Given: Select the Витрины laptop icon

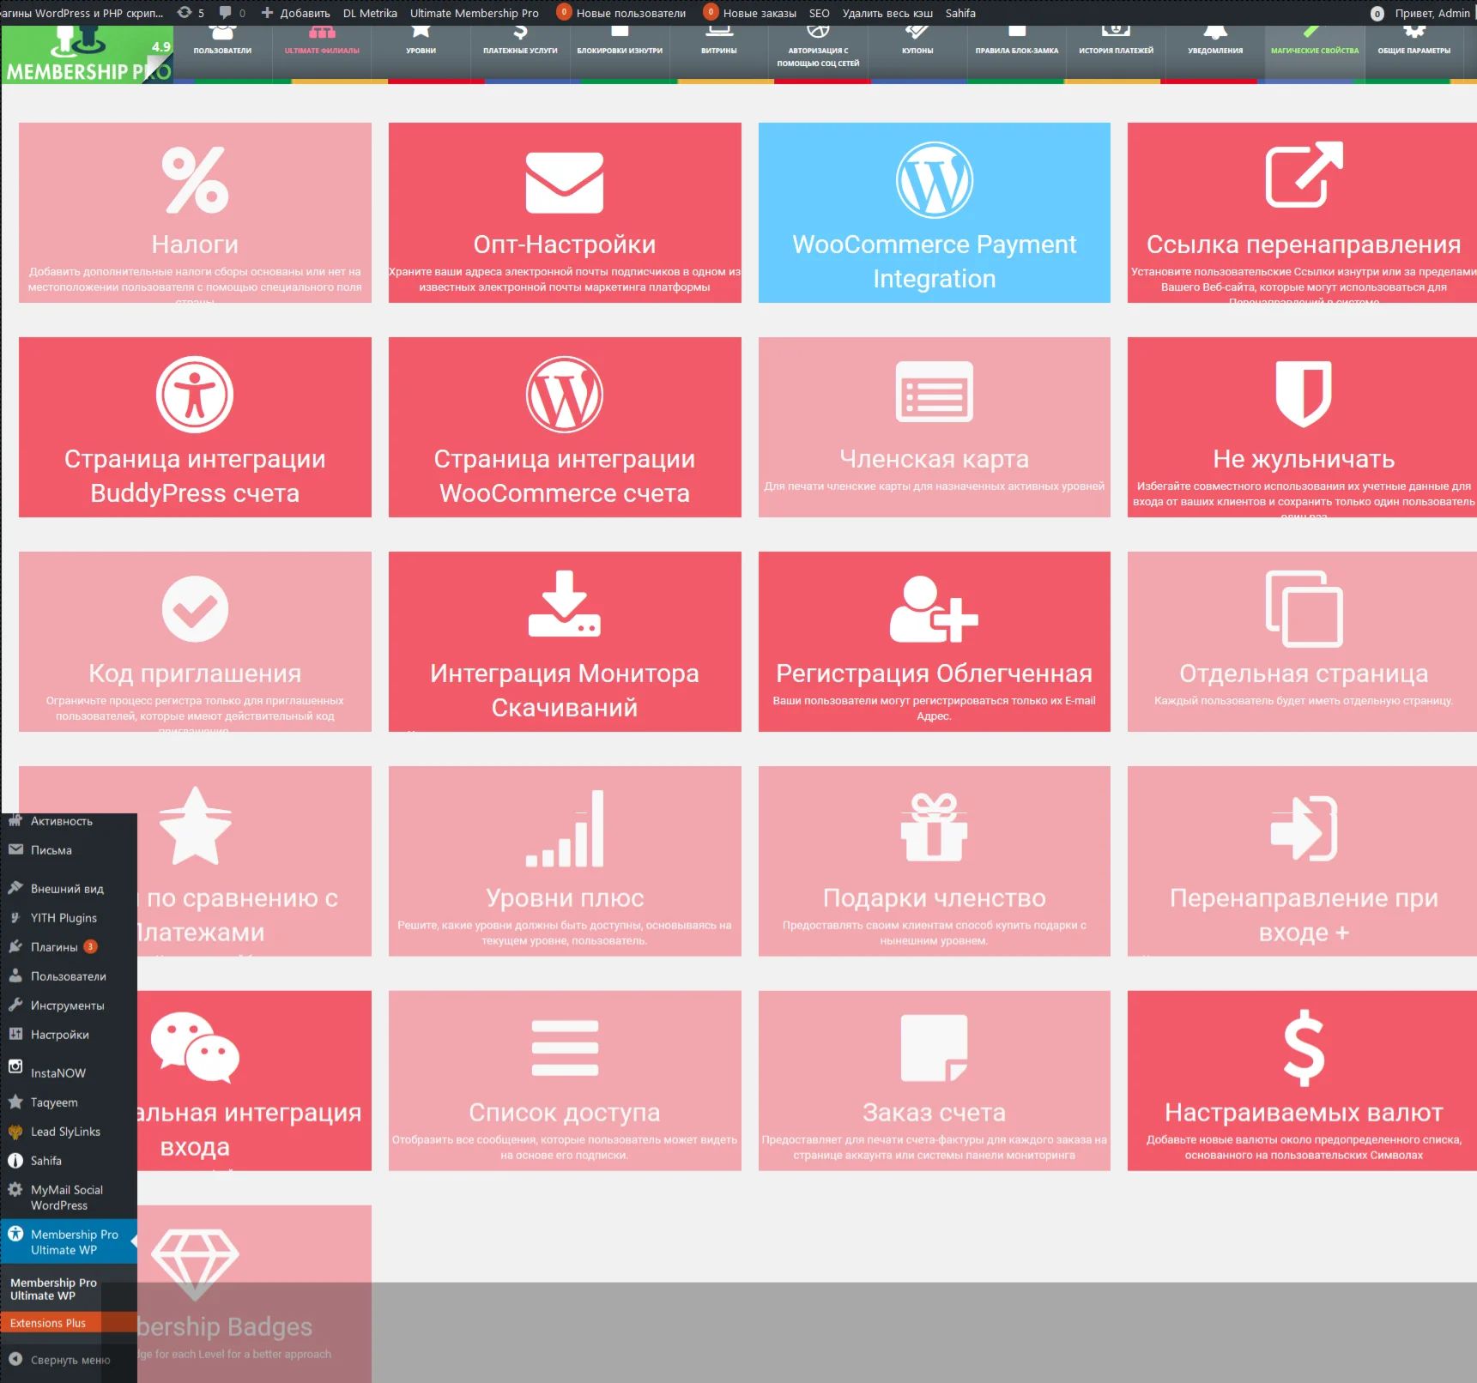Looking at the screenshot, I should 717,32.
